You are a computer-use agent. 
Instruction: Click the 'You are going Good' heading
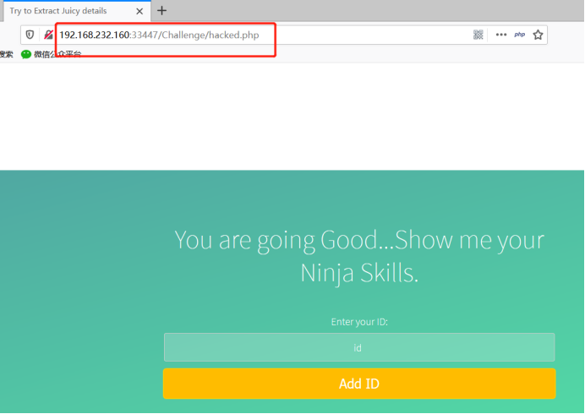point(359,256)
